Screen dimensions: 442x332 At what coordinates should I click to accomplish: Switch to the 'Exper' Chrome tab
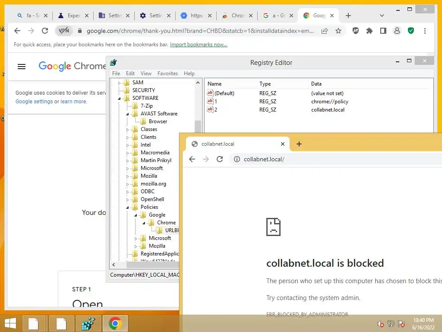point(73,16)
